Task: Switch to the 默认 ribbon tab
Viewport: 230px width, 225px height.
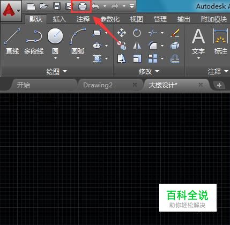Action: (36, 19)
